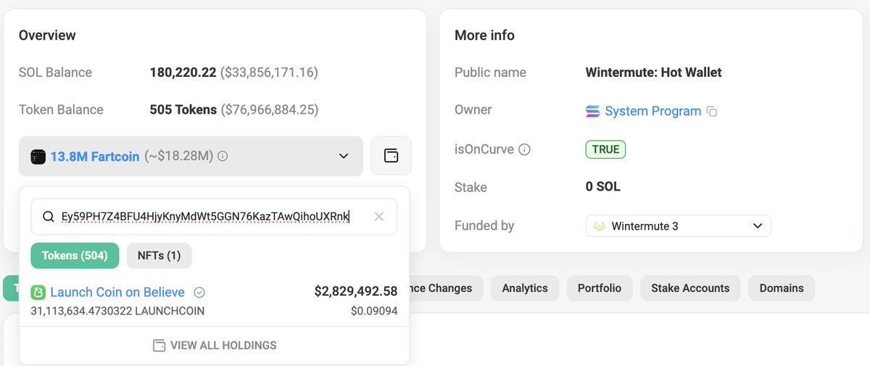
Task: Click the Wintermute: Hot Wallet public name
Action: [653, 72]
